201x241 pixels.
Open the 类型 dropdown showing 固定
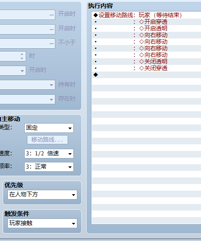click(49, 128)
